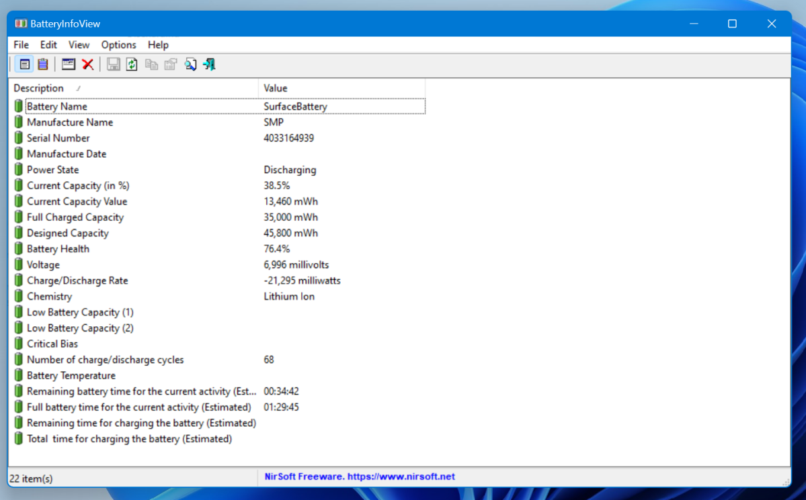Click the green battery icon beside Voltage
This screenshot has height=500, width=806.
[x=18, y=264]
